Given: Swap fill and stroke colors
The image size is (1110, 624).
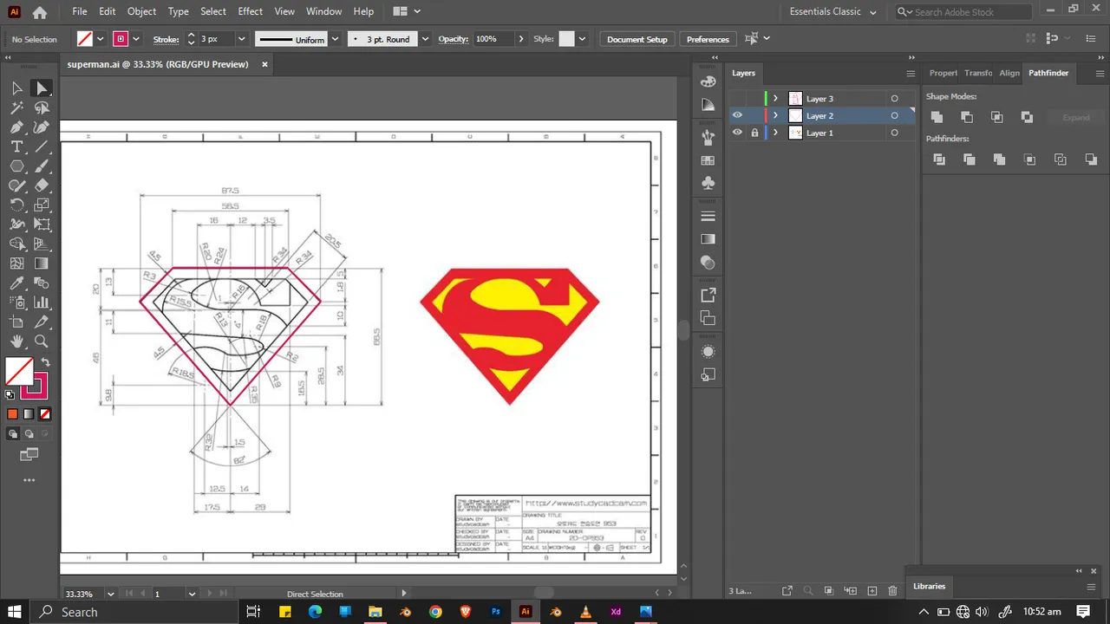Looking at the screenshot, I should tap(45, 362).
